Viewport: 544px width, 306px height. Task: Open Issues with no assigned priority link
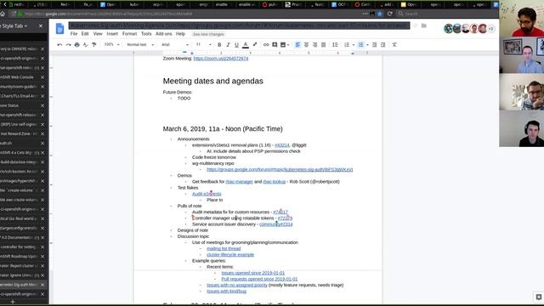tap(237, 286)
